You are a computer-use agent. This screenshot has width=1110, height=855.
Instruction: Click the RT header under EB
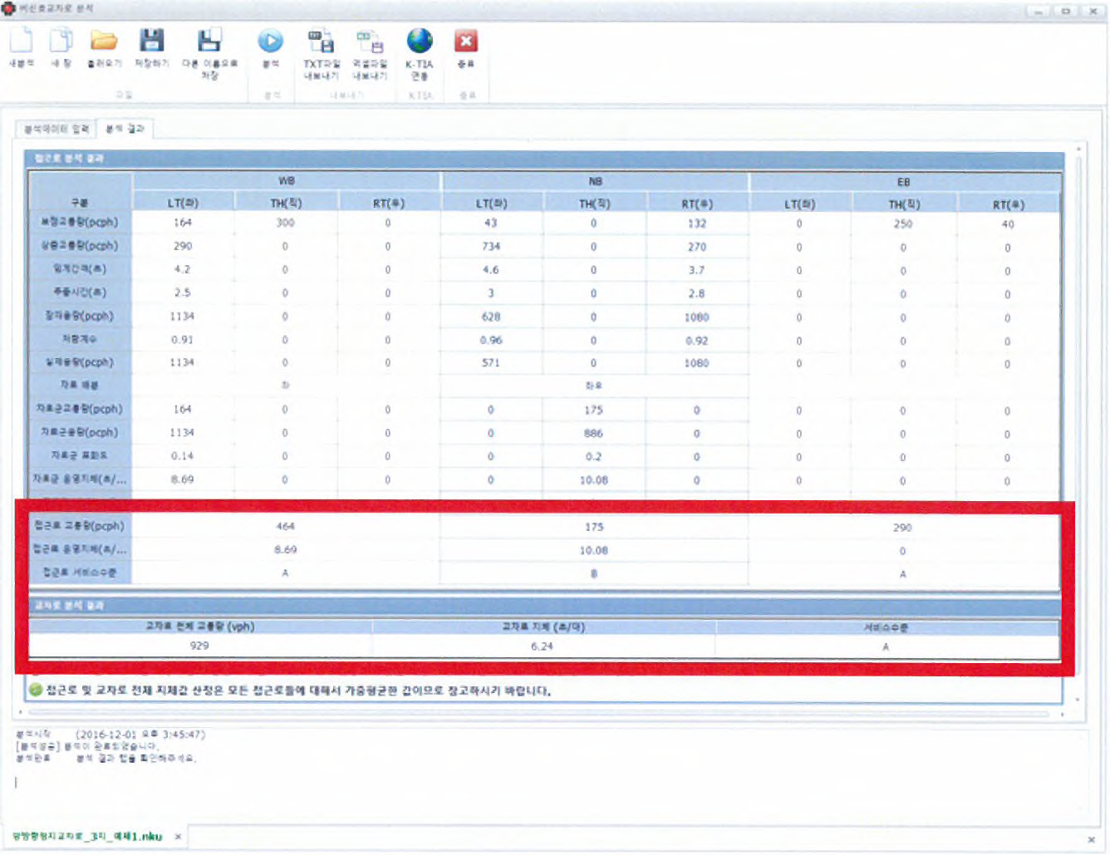pyautogui.click(x=1008, y=204)
